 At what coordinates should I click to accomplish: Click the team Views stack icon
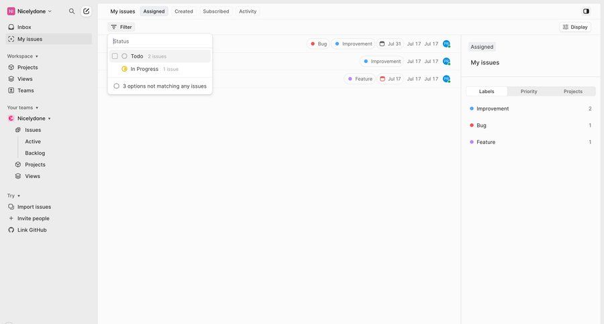point(17,176)
